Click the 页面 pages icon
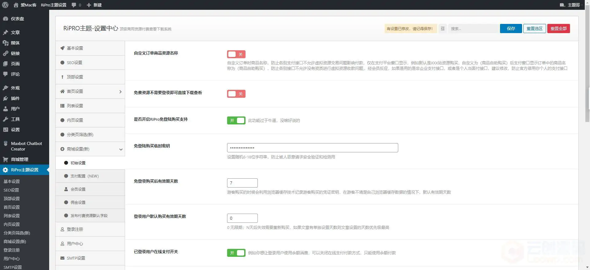The image size is (590, 270). (x=6, y=64)
